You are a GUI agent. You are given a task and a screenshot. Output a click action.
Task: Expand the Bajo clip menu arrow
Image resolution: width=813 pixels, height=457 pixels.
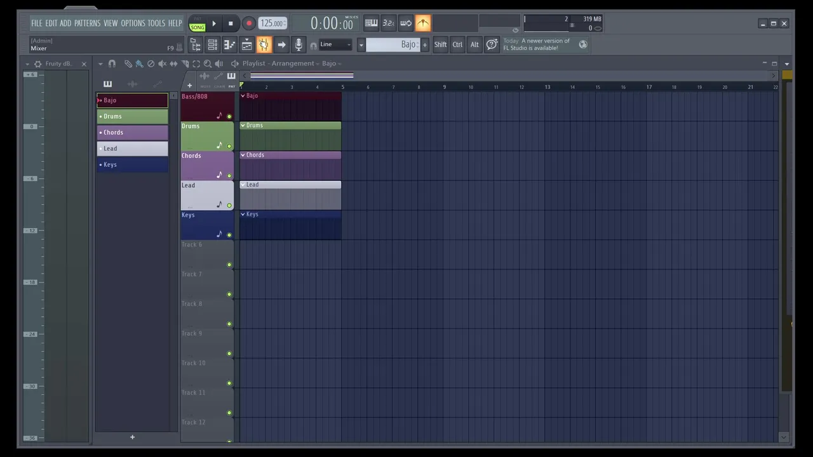[x=243, y=96]
